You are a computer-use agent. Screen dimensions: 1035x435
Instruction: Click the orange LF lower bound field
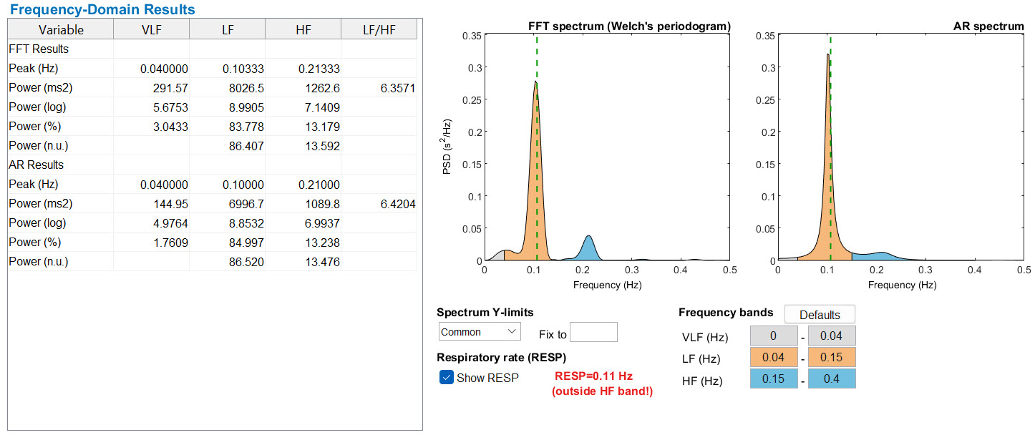(x=773, y=357)
